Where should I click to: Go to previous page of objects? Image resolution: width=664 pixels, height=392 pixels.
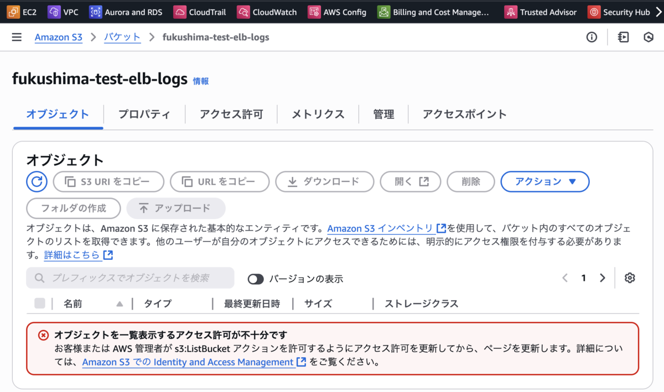pyautogui.click(x=565, y=278)
